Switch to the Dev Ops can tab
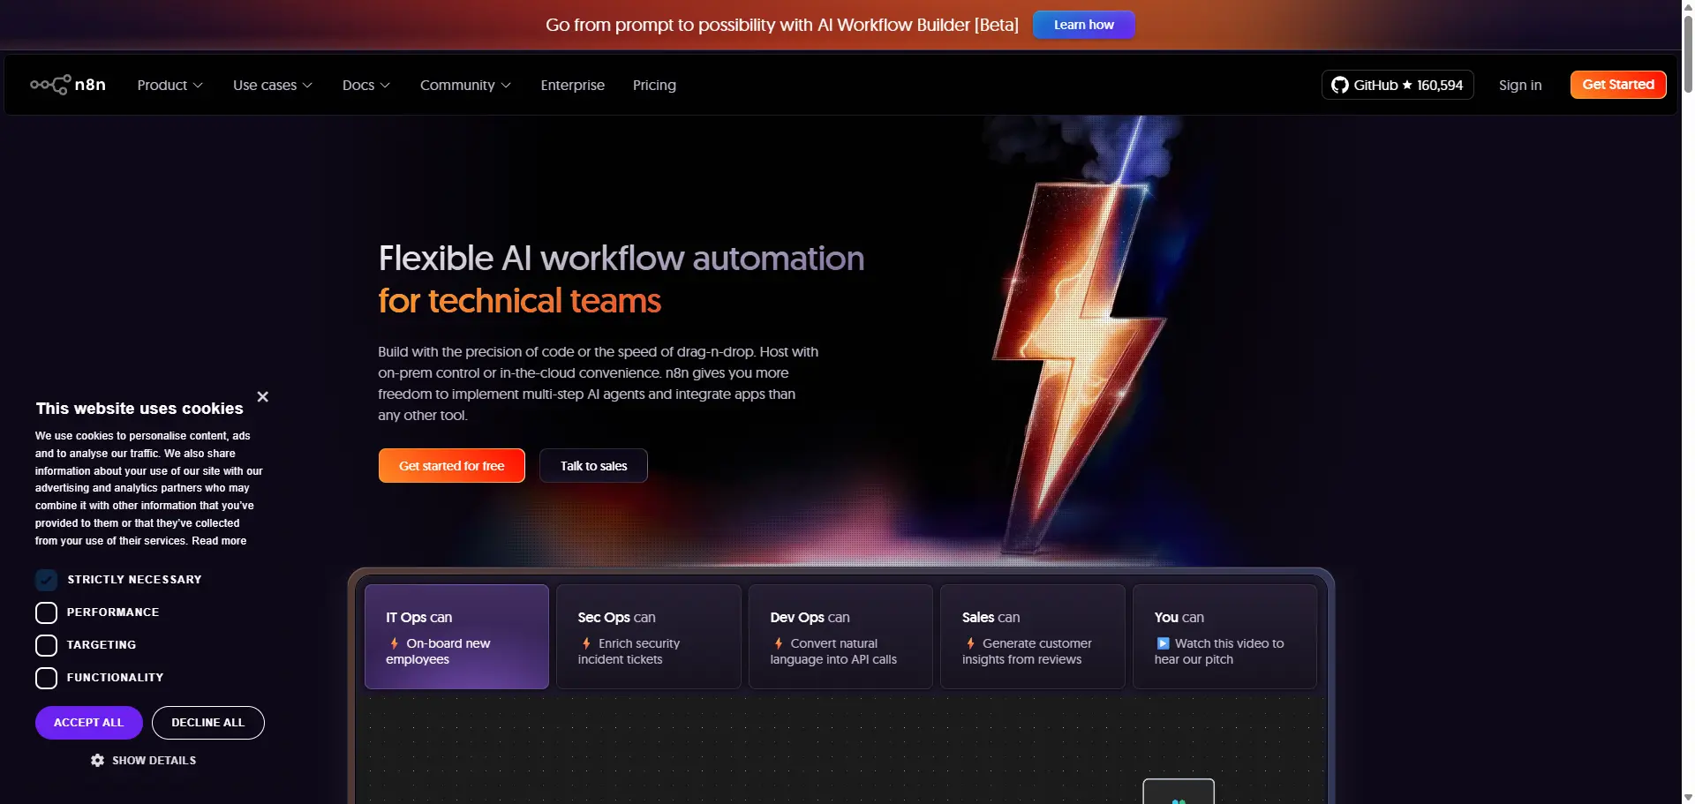The image size is (1695, 804). click(x=840, y=636)
